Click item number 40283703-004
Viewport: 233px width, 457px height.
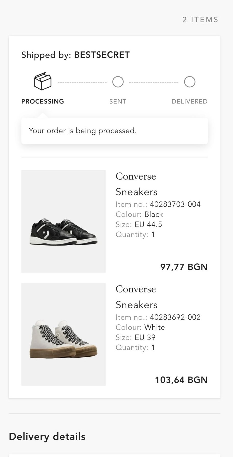[175, 204]
